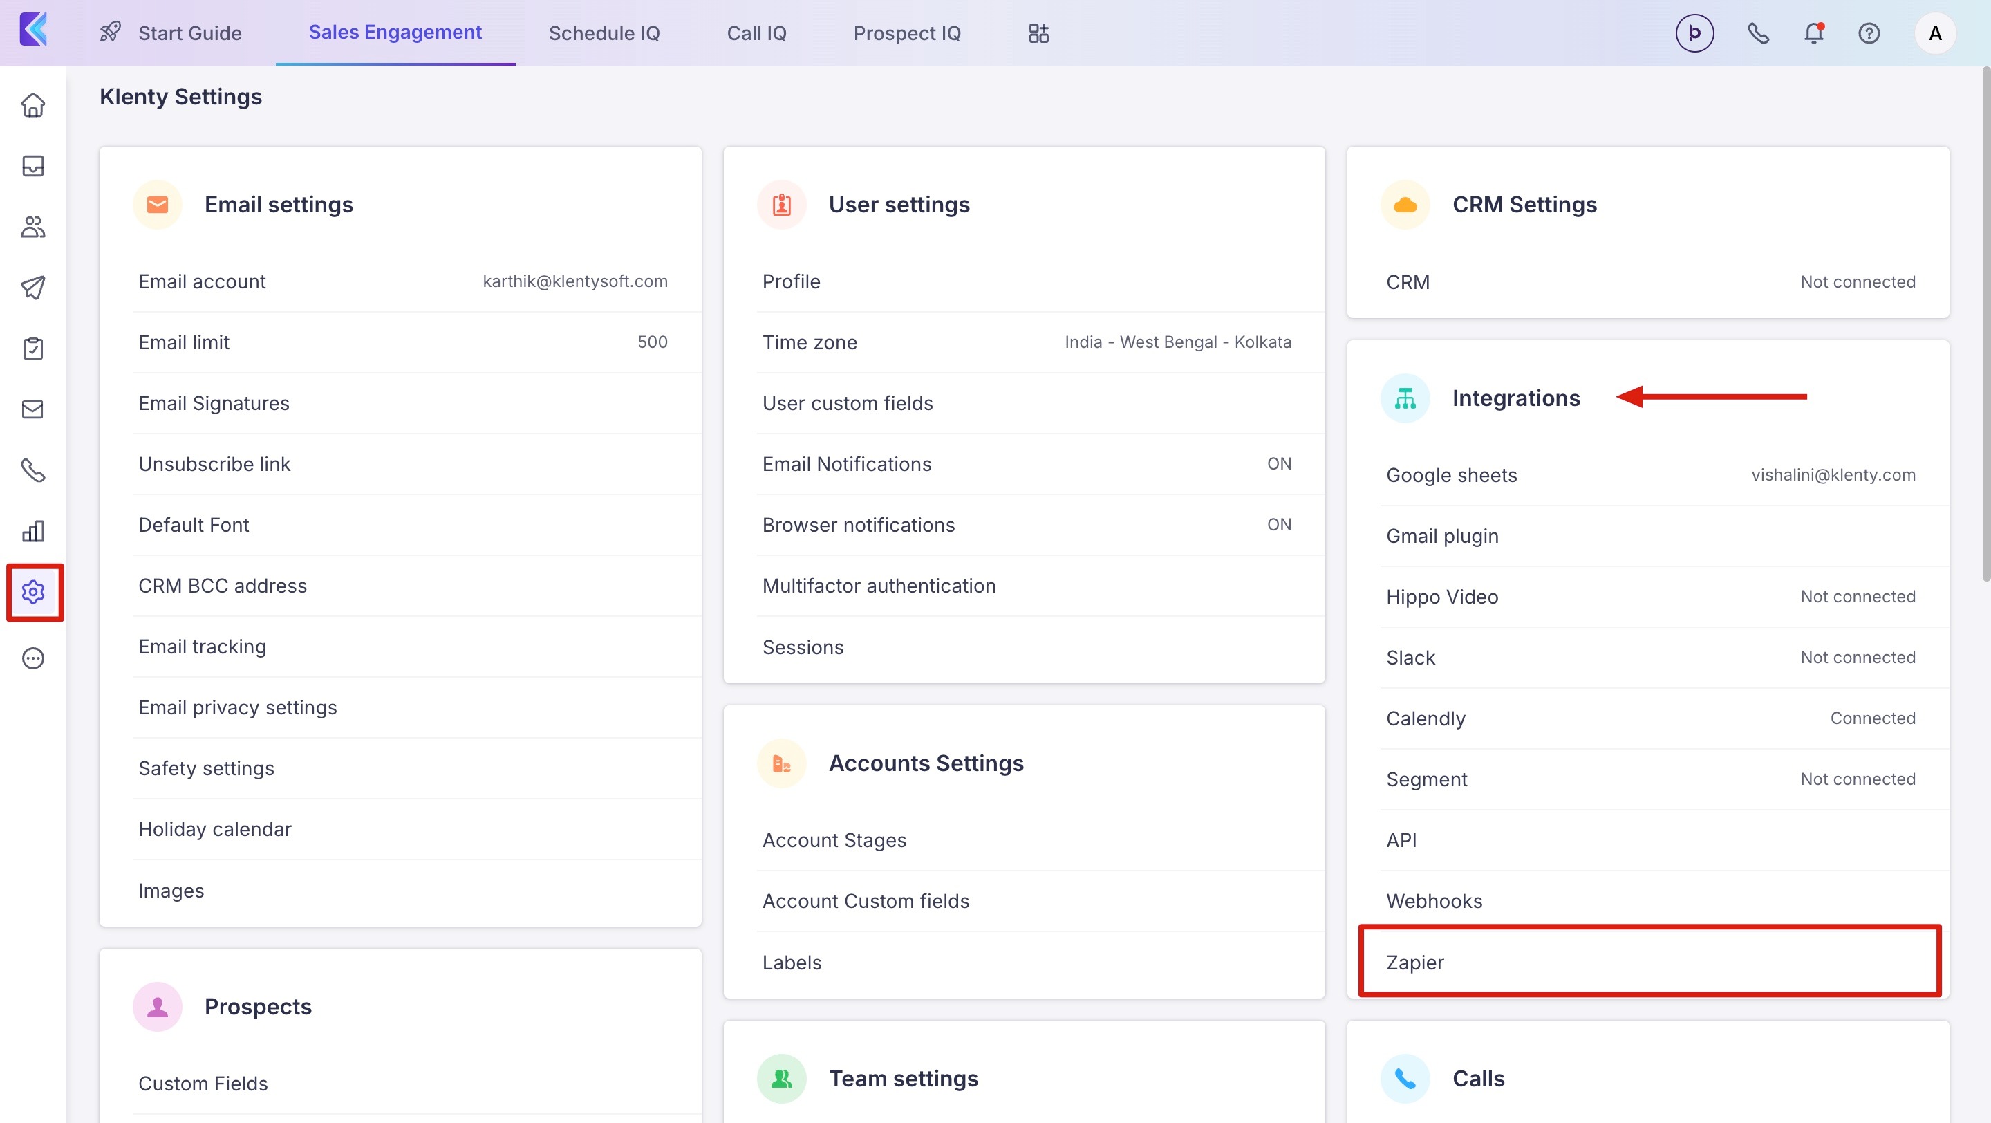Viewport: 1991px width, 1123px height.
Task: Open the Home icon in sidebar
Action: click(32, 105)
